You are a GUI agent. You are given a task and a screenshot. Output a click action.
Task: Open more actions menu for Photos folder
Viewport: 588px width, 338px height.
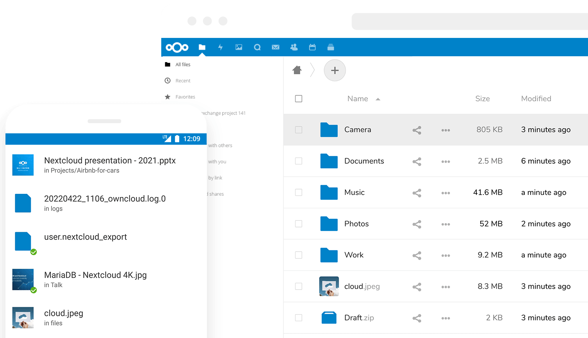(x=446, y=224)
